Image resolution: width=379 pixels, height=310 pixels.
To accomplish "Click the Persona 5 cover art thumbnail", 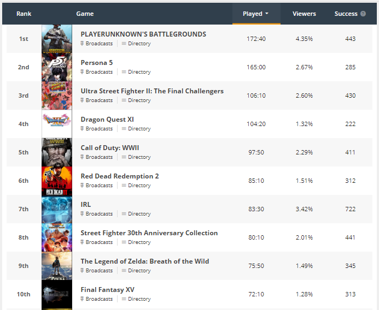I will 57,67.
